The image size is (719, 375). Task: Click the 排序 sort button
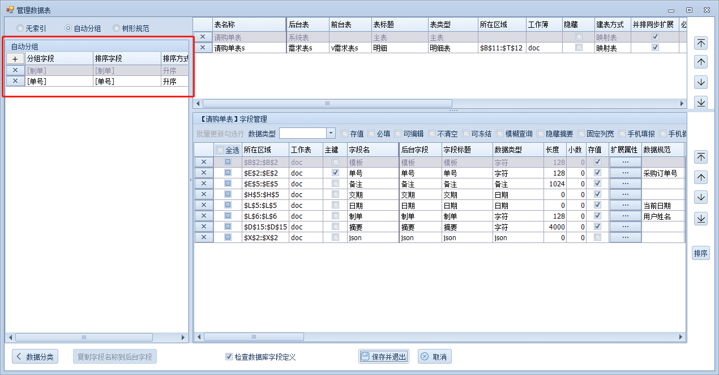tap(701, 254)
